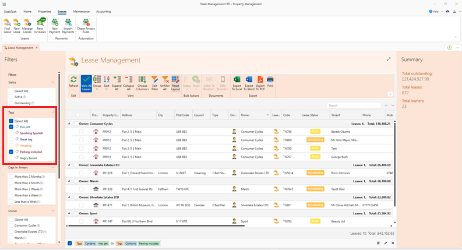
Task: Click Unfilter All icon
Action: click(165, 83)
